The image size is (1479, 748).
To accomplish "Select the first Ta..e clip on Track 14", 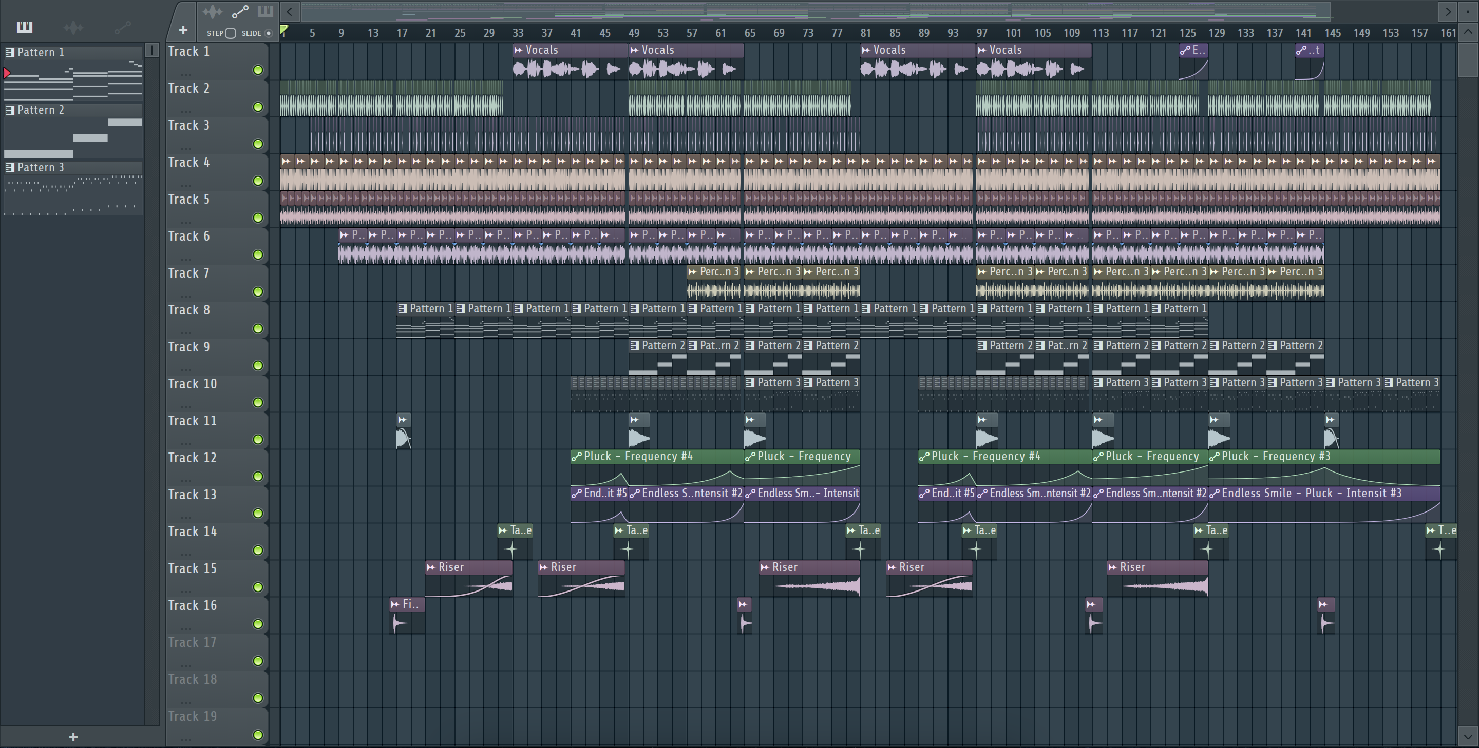I will 515,542.
